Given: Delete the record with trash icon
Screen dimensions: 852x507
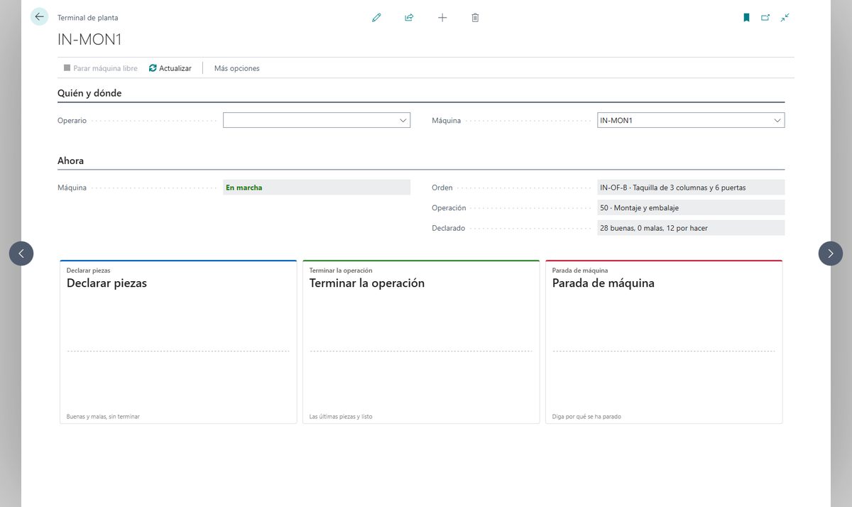Looking at the screenshot, I should (x=475, y=18).
